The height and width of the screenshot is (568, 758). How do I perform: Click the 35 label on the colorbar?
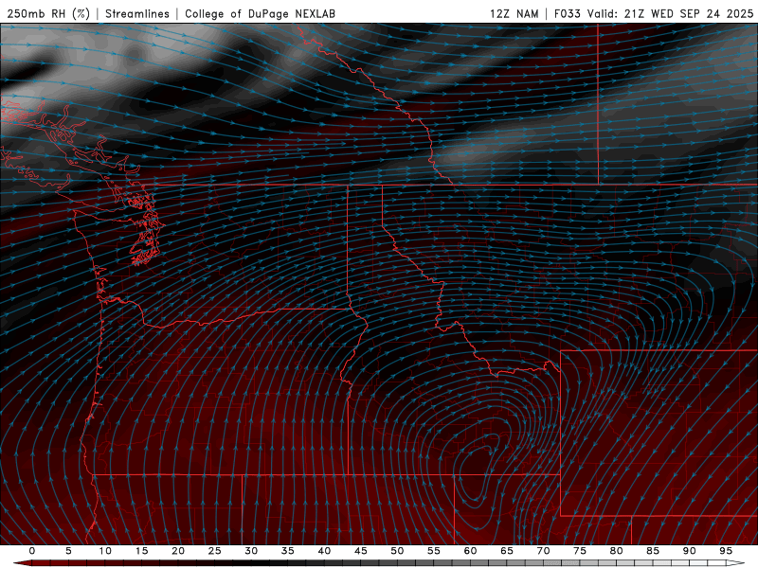[x=288, y=551]
